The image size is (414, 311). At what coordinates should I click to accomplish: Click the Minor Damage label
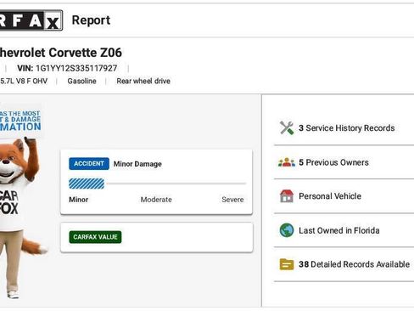click(x=137, y=164)
